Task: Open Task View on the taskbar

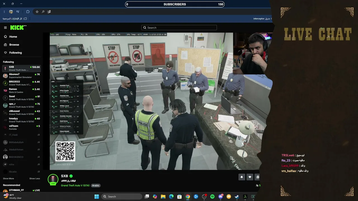Action: click(x=147, y=197)
